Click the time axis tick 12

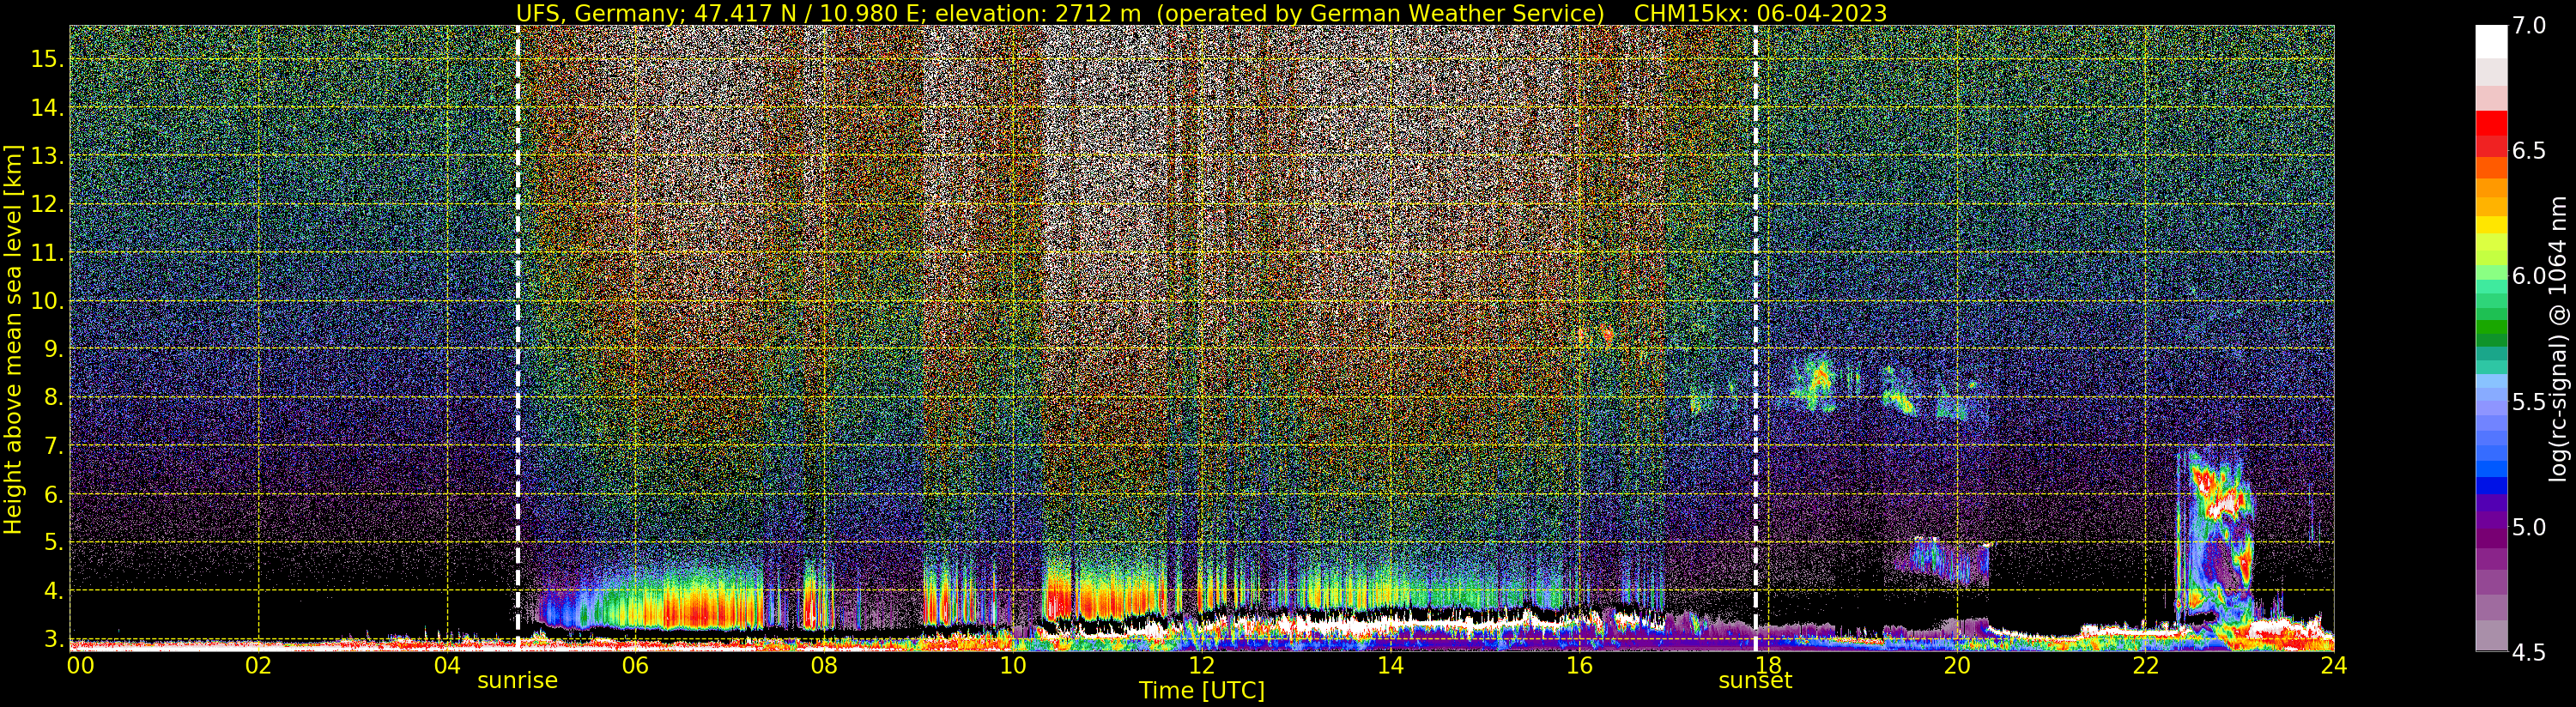(x=1201, y=666)
